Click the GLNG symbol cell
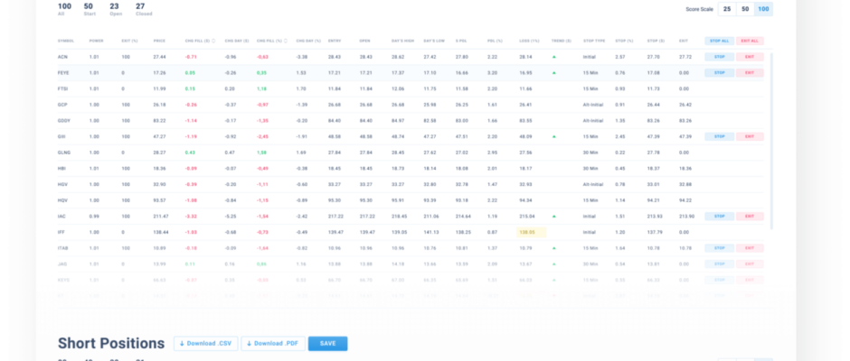Viewport: 850px width, 361px height. click(63, 153)
